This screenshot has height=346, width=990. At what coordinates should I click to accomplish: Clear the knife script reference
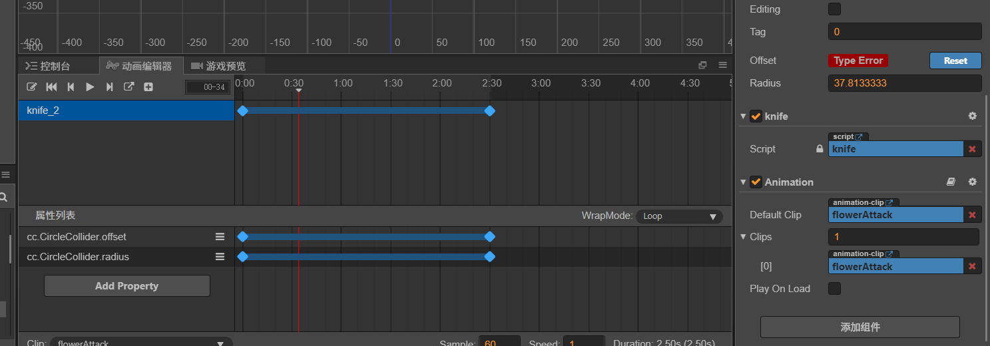(x=972, y=149)
